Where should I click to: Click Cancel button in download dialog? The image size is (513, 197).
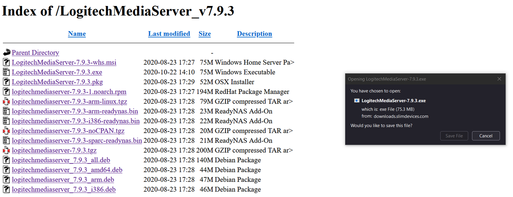pos(486,136)
